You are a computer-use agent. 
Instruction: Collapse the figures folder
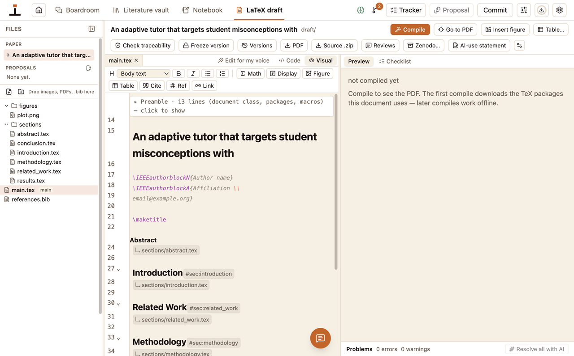7,106
